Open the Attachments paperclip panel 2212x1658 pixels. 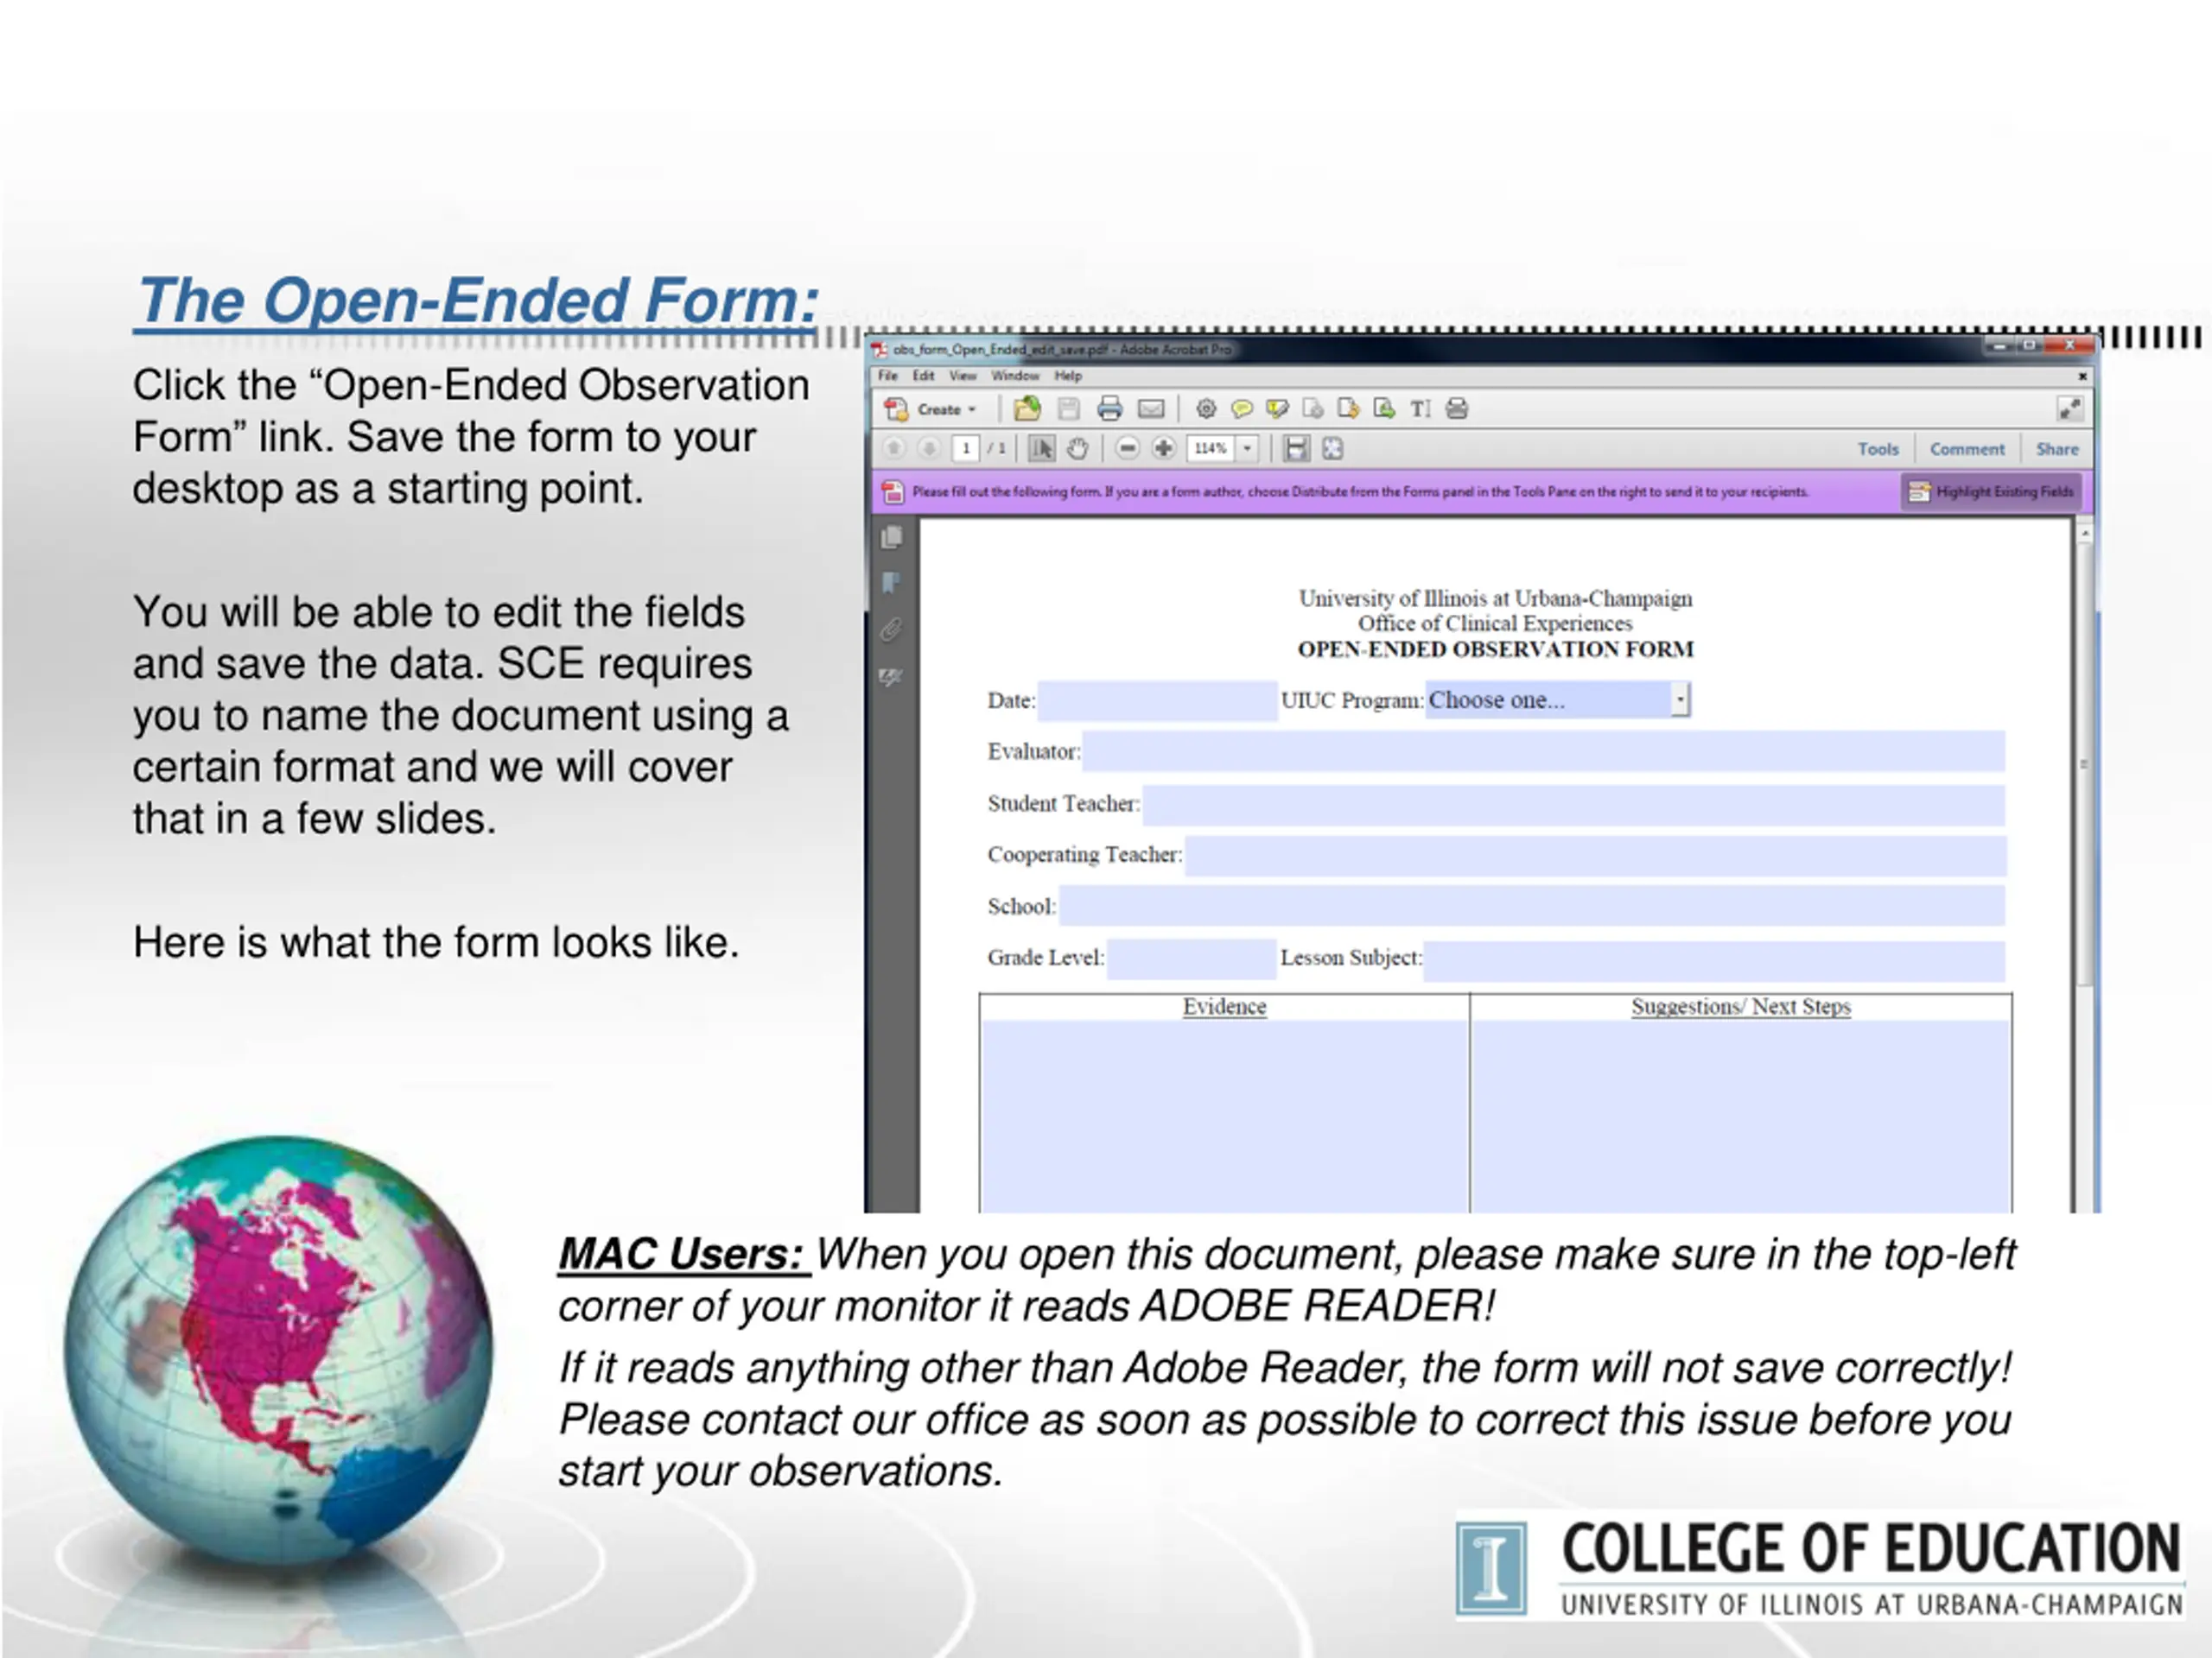tap(891, 630)
